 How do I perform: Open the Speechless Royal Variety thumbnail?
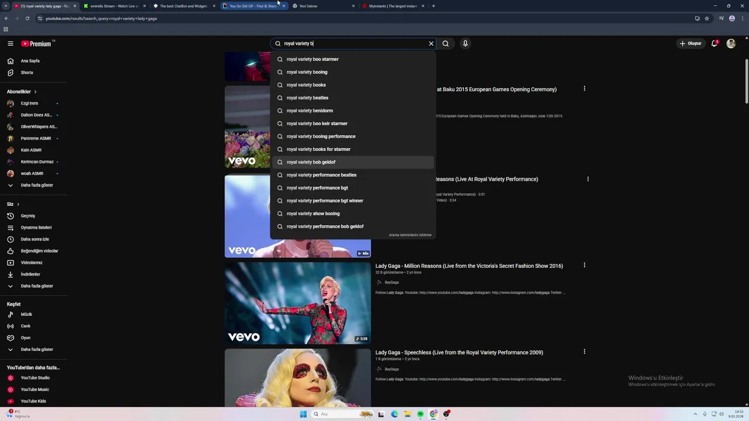tap(297, 378)
